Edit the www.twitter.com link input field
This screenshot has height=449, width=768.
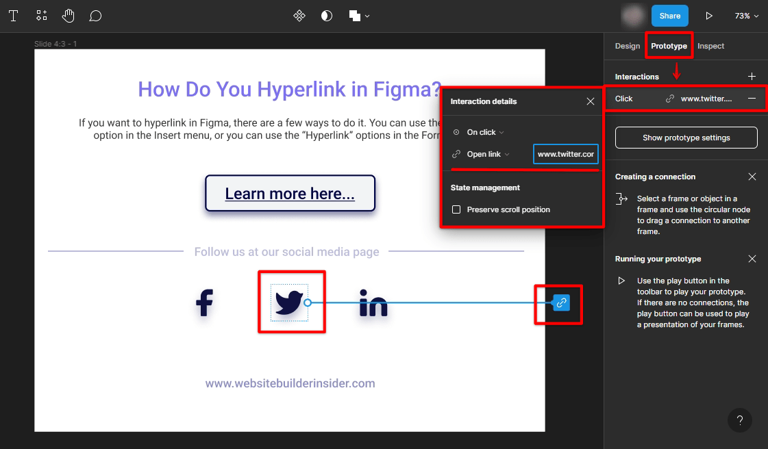565,154
